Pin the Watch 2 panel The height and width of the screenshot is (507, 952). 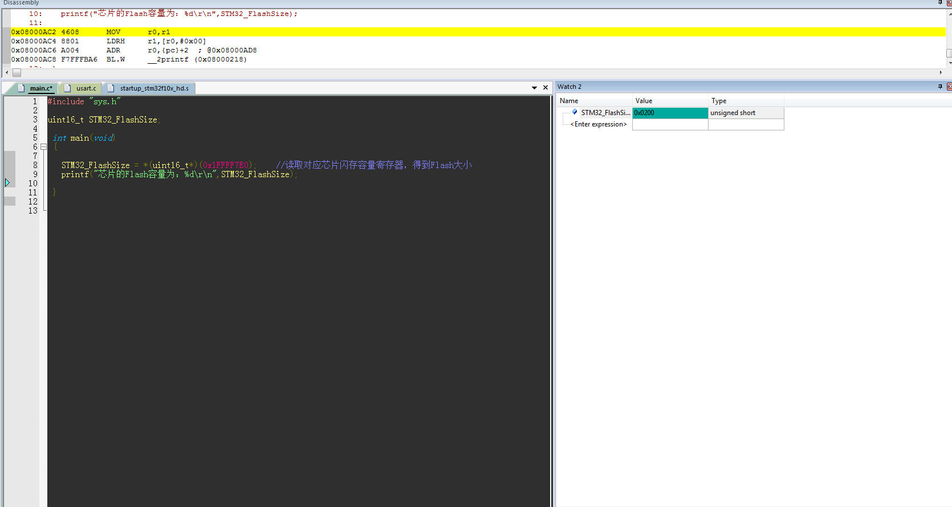click(x=940, y=87)
